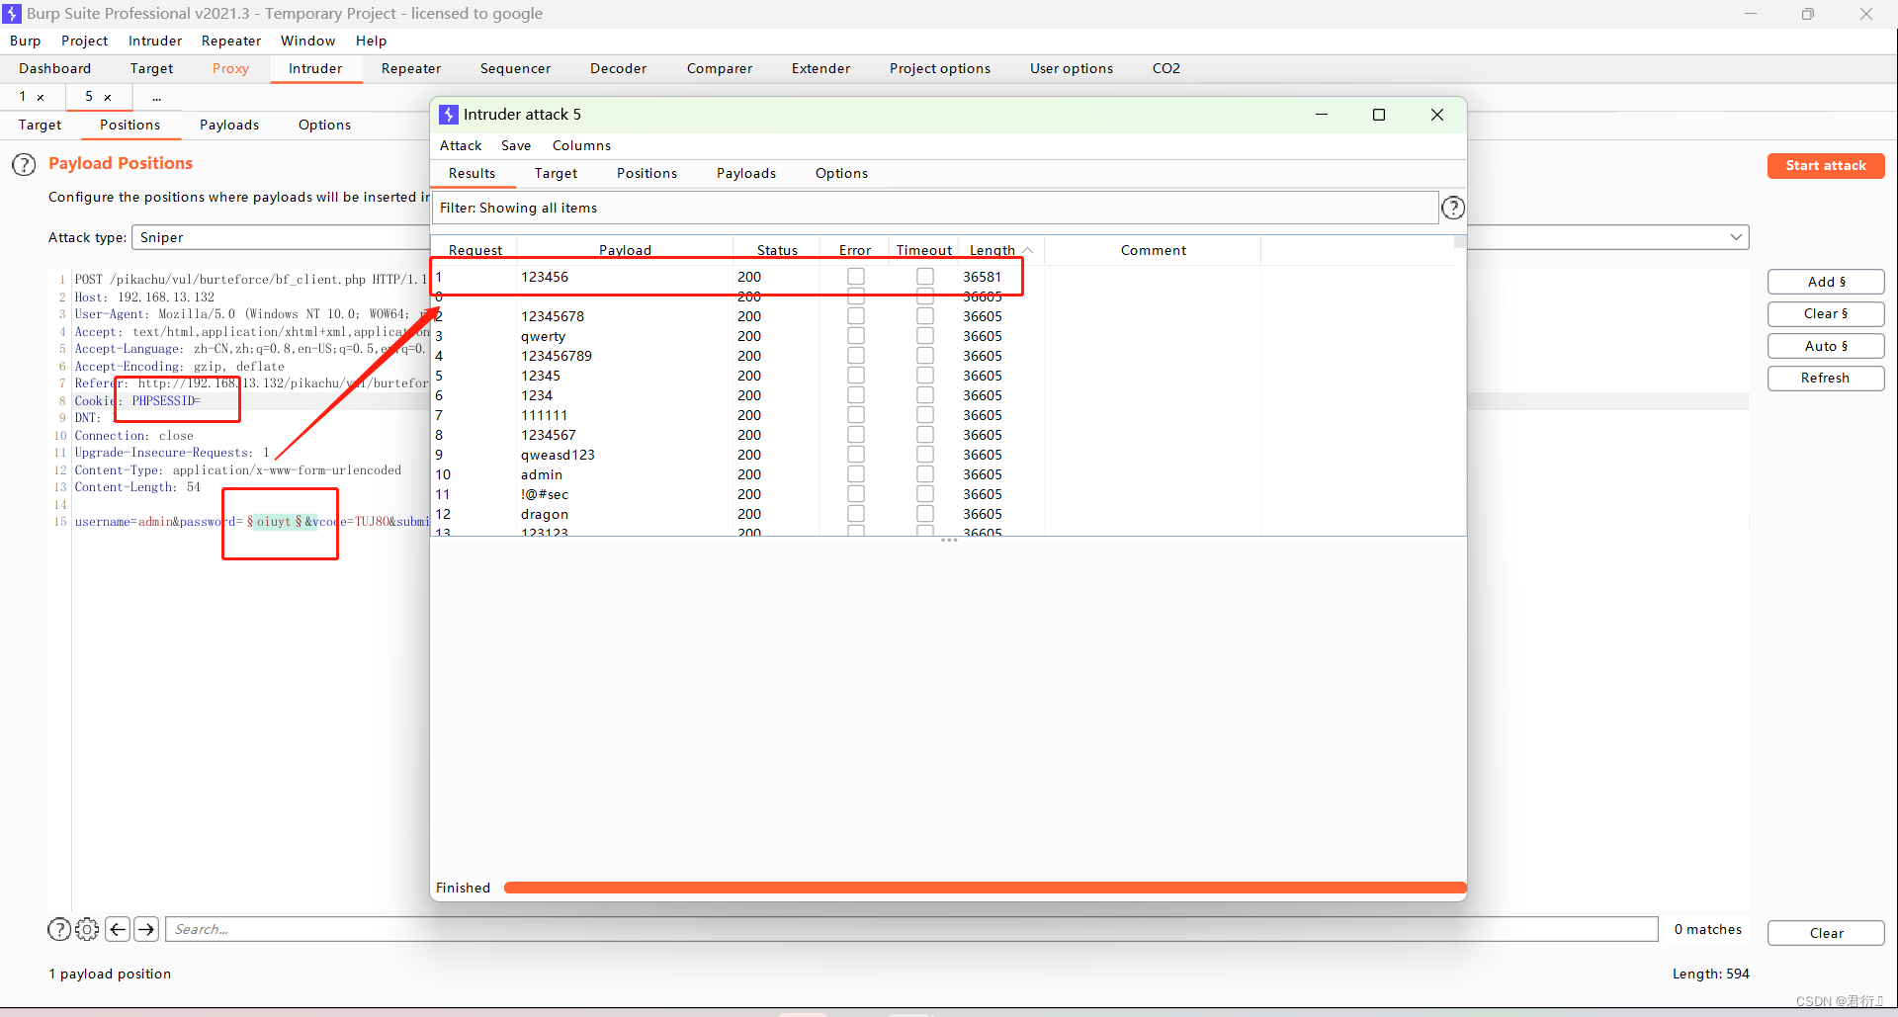Open the Columns menu in attack window
1898x1017 pixels.
click(x=581, y=145)
